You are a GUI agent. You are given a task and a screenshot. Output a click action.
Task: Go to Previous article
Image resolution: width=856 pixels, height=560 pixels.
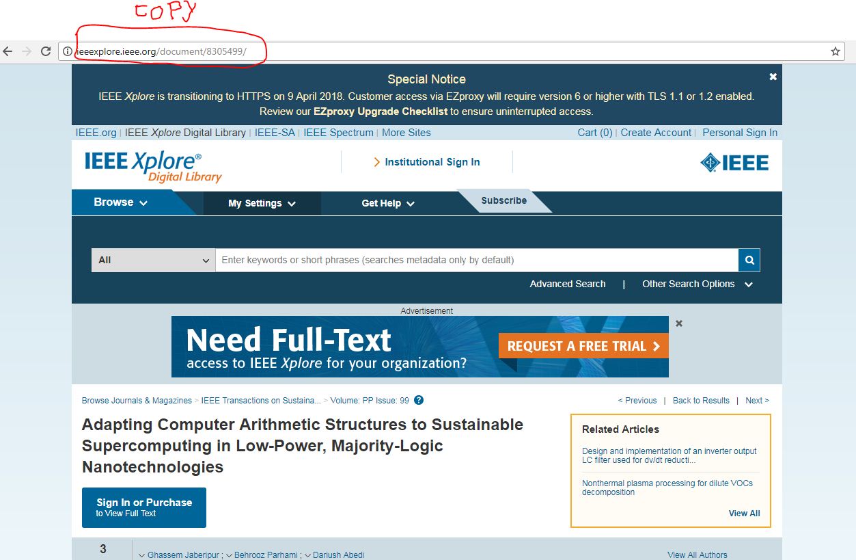coord(637,401)
